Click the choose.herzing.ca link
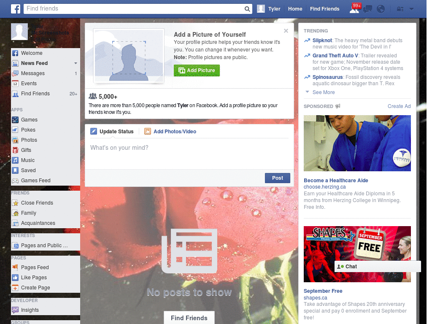This screenshot has width=432, height=324. pyautogui.click(x=324, y=187)
